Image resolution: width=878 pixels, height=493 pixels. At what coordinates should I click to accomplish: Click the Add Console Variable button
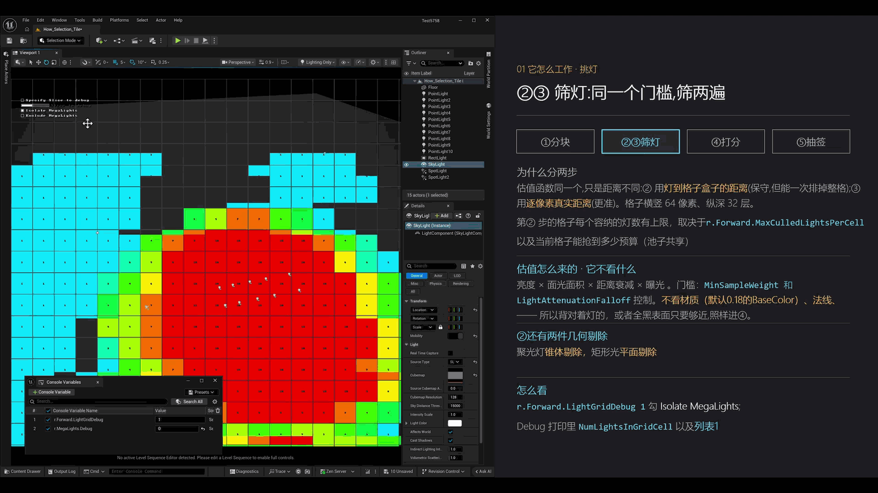click(52, 392)
